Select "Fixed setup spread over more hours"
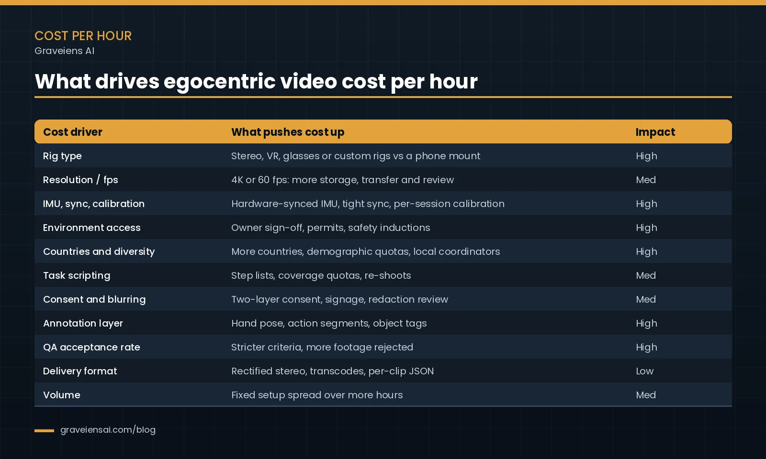The image size is (766, 459). coord(317,395)
